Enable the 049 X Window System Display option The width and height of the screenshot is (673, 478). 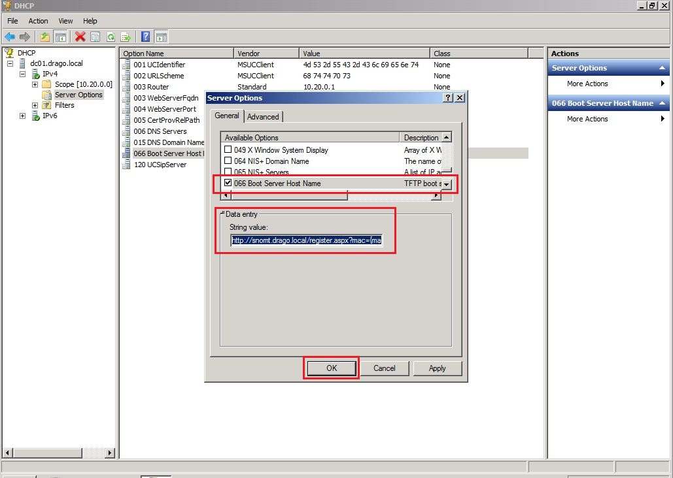point(228,150)
